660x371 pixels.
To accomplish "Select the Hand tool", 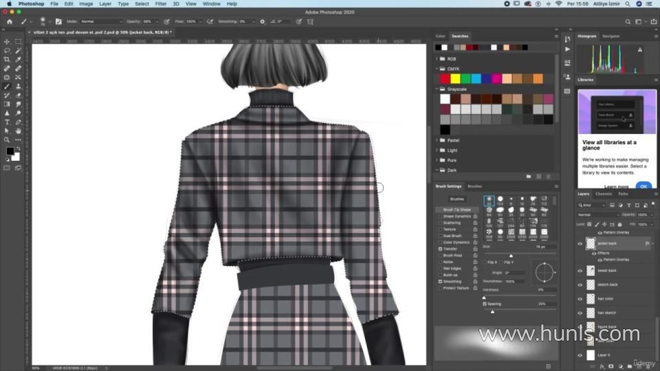I will pyautogui.click(x=18, y=131).
